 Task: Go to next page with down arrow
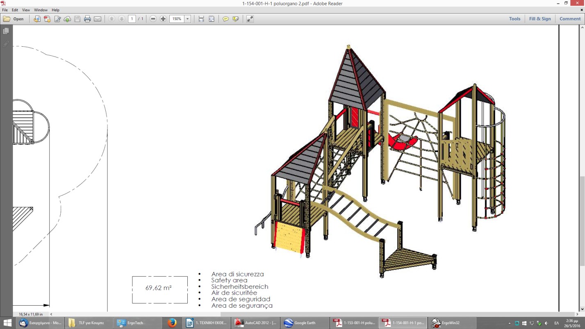pos(122,19)
